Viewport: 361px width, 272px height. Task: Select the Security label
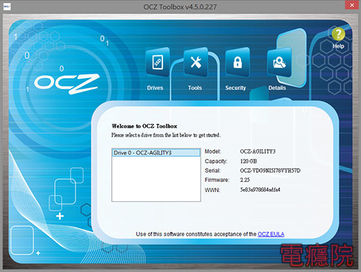point(235,88)
